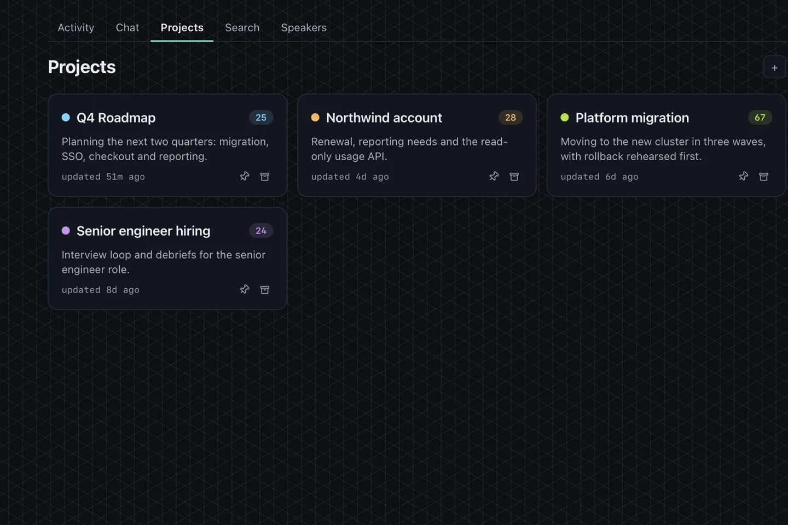The image size is (788, 525).
Task: Pin the Northwind account project
Action: 494,176
